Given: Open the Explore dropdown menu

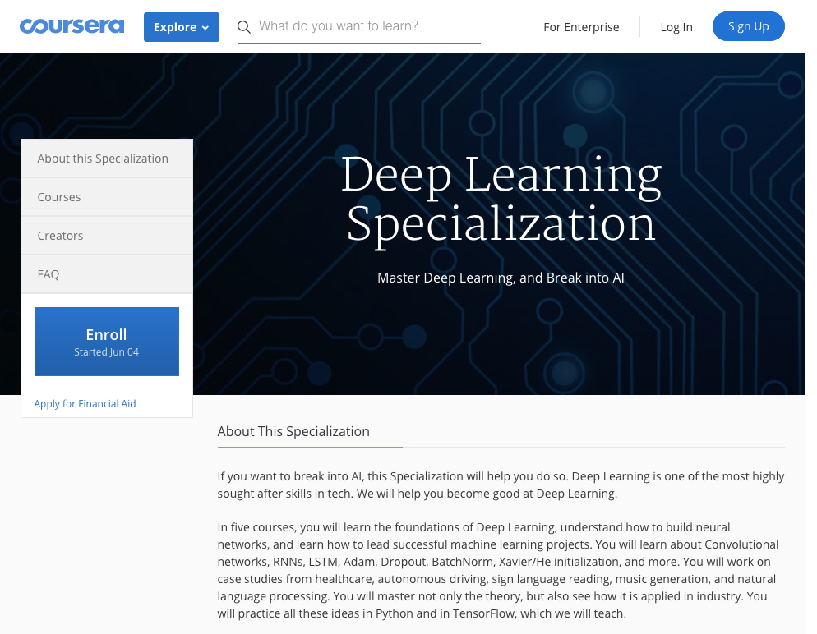Looking at the screenshot, I should coord(182,27).
